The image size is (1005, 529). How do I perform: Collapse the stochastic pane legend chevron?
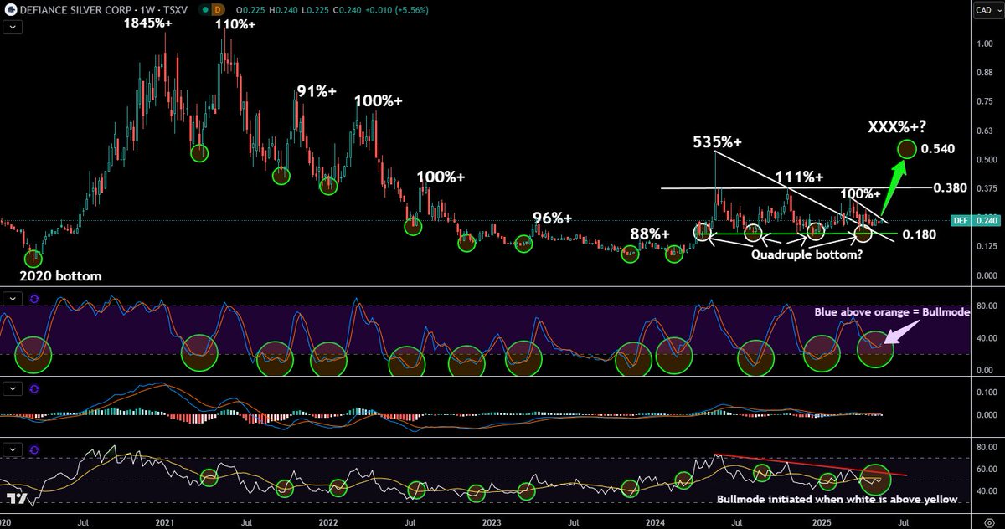tap(11, 299)
